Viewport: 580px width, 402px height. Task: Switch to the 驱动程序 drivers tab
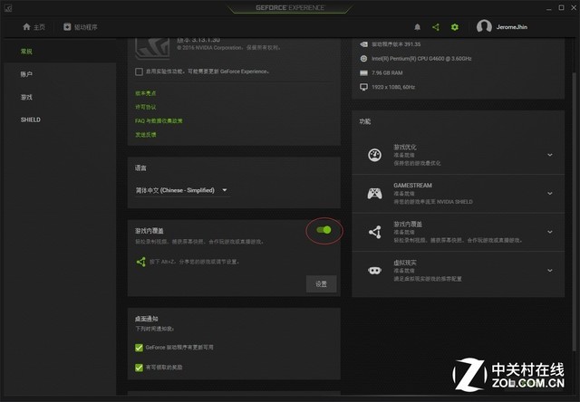click(81, 27)
